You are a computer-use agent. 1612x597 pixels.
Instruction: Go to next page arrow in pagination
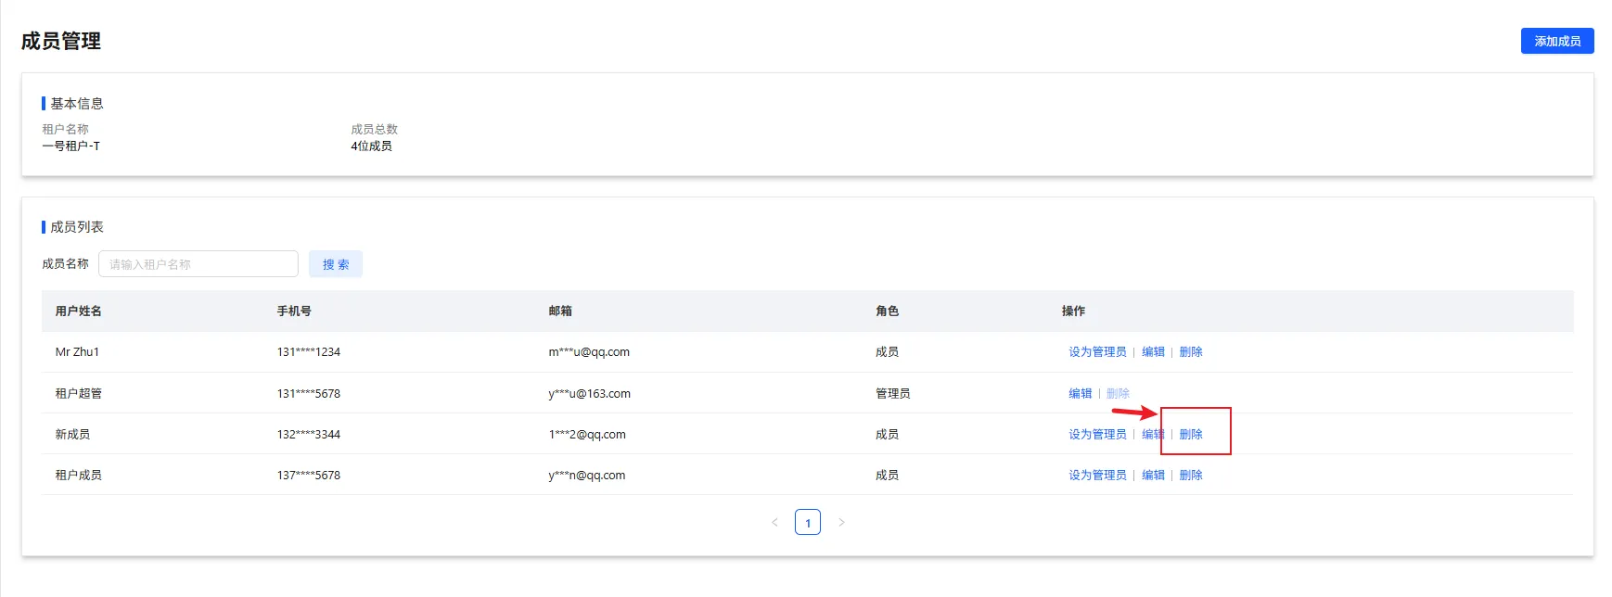pyautogui.click(x=841, y=523)
